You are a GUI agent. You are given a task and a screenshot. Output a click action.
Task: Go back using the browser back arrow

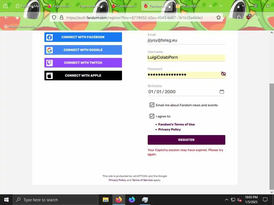click(x=6, y=17)
